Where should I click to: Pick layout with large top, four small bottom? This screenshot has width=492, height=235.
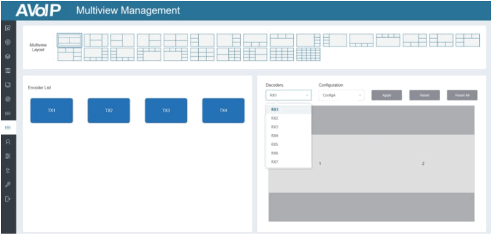361,40
